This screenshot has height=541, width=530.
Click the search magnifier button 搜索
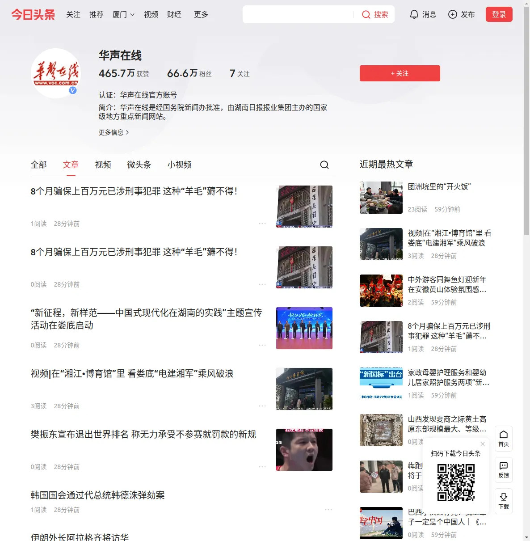pyautogui.click(x=375, y=14)
